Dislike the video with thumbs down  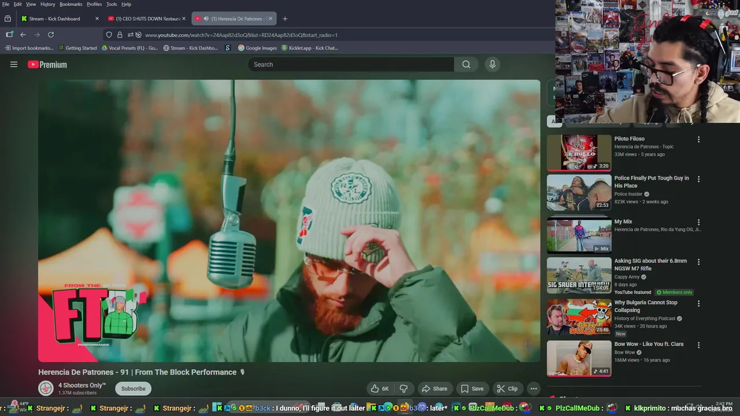[404, 389]
